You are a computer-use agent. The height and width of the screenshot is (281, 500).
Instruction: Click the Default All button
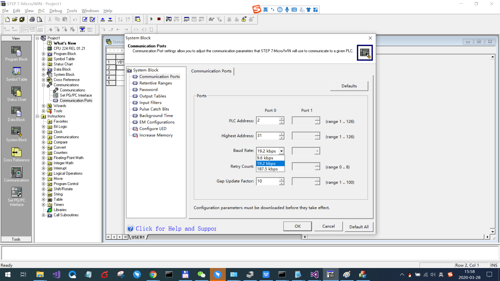359,227
